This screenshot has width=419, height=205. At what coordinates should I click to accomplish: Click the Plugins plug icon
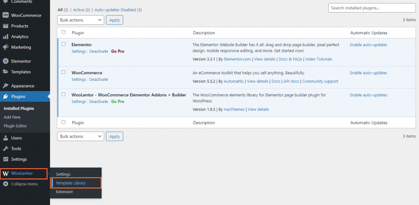tap(5, 96)
